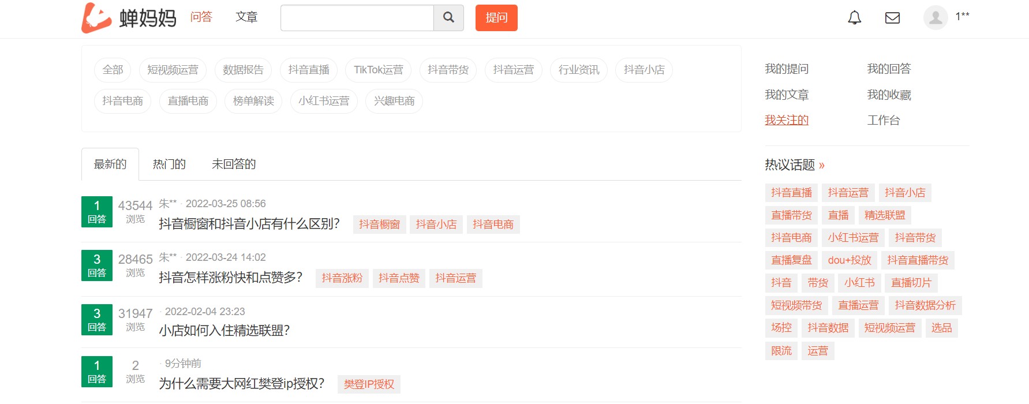This screenshot has width=1029, height=404.
Task: Select the 全部 category filter
Action: (113, 70)
